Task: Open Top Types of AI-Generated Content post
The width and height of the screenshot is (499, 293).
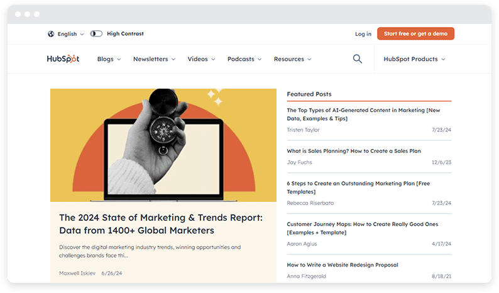Action: point(363,114)
